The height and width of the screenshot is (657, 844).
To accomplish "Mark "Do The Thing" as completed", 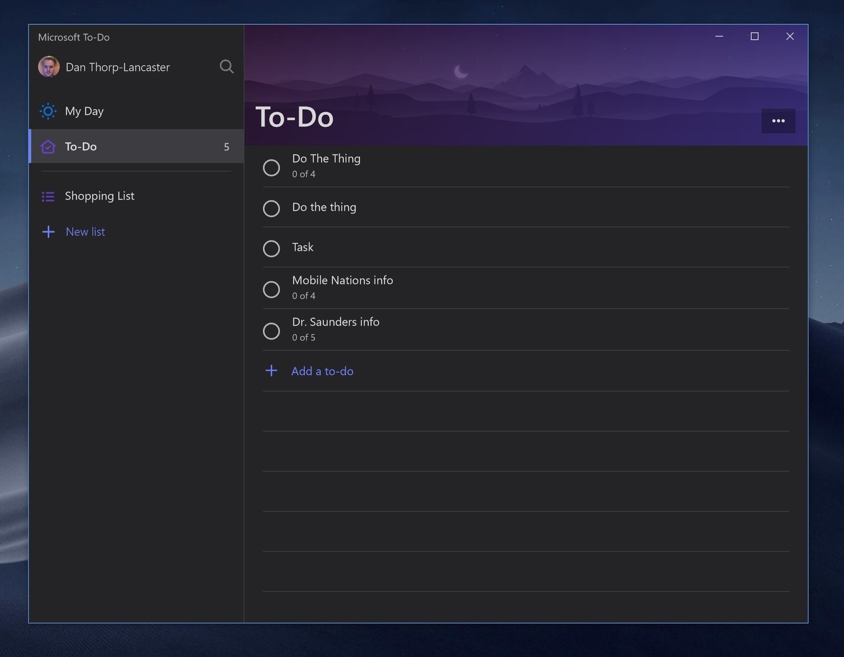I will (271, 167).
